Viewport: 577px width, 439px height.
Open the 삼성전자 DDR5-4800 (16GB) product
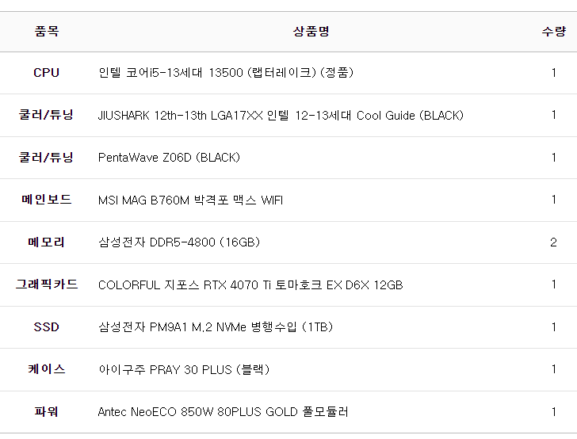[x=179, y=242]
